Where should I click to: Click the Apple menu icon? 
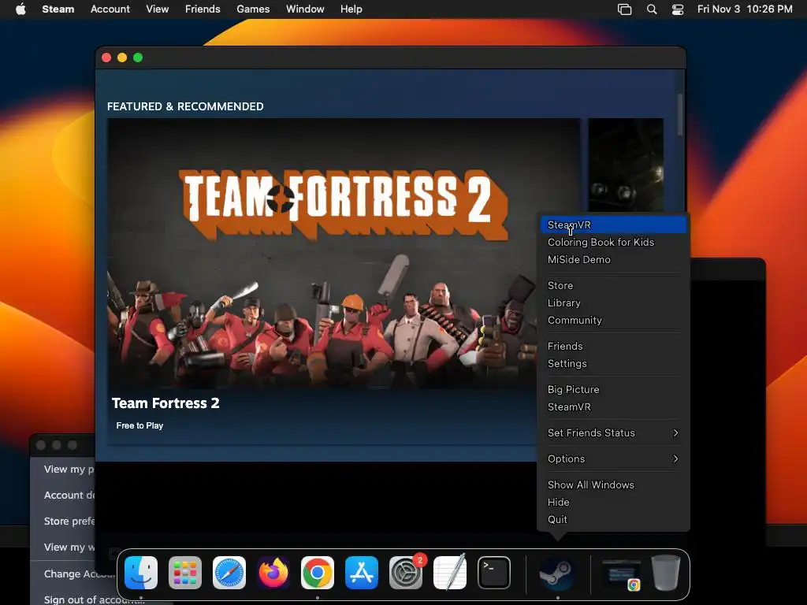[x=20, y=9]
